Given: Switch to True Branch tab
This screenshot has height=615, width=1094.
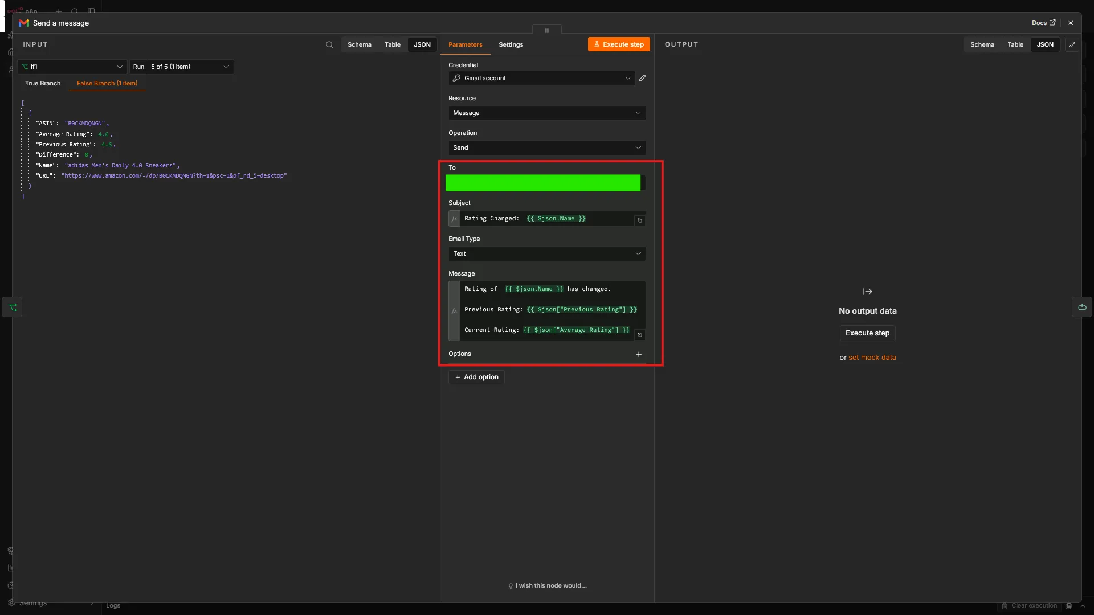Looking at the screenshot, I should tap(43, 83).
